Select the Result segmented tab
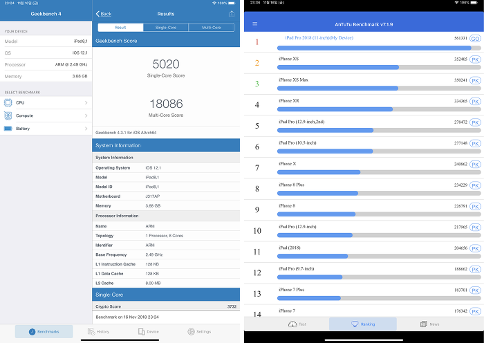This screenshot has height=343, width=484. tap(120, 28)
